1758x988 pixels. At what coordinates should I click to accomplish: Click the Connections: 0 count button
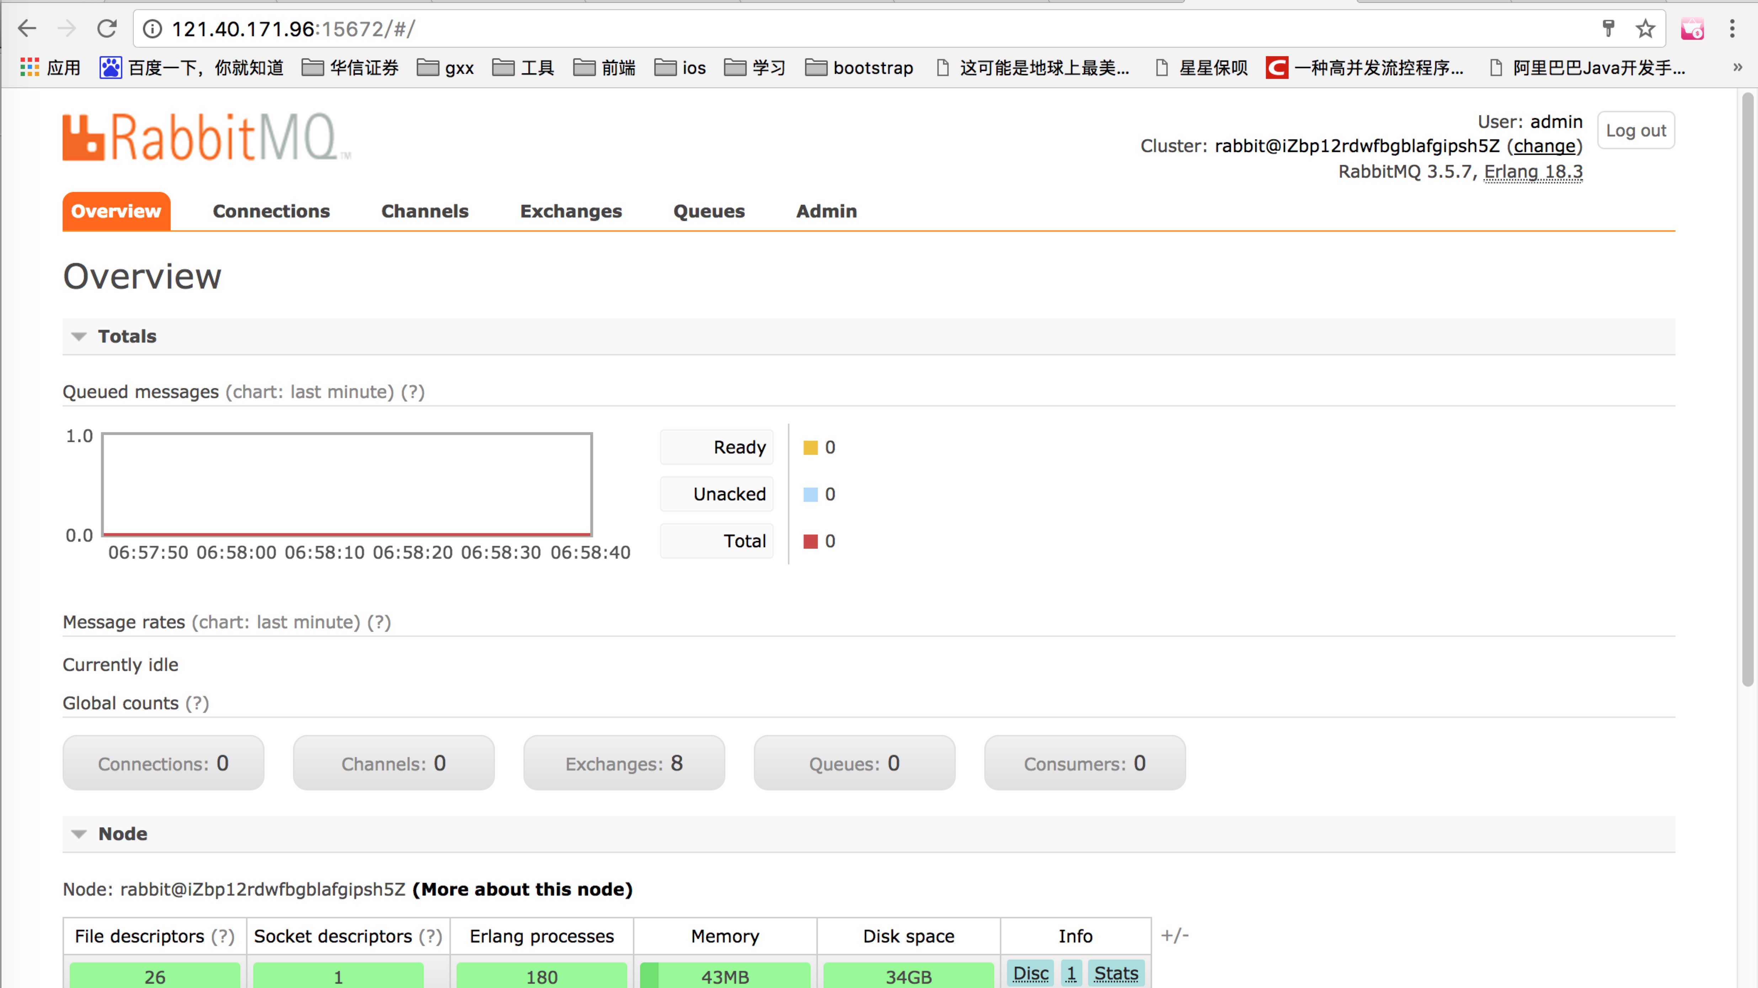point(163,763)
